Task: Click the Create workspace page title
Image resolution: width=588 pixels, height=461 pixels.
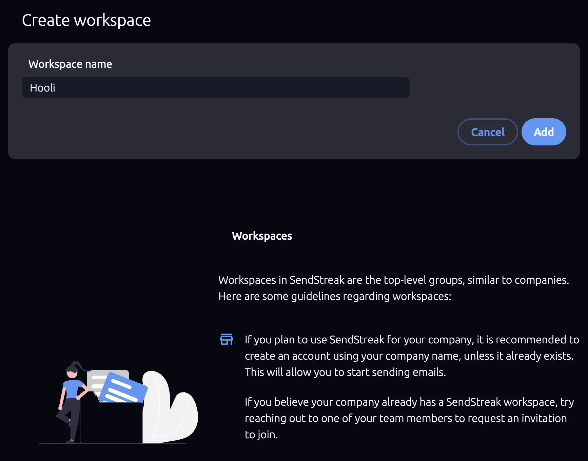Action: [x=86, y=20]
